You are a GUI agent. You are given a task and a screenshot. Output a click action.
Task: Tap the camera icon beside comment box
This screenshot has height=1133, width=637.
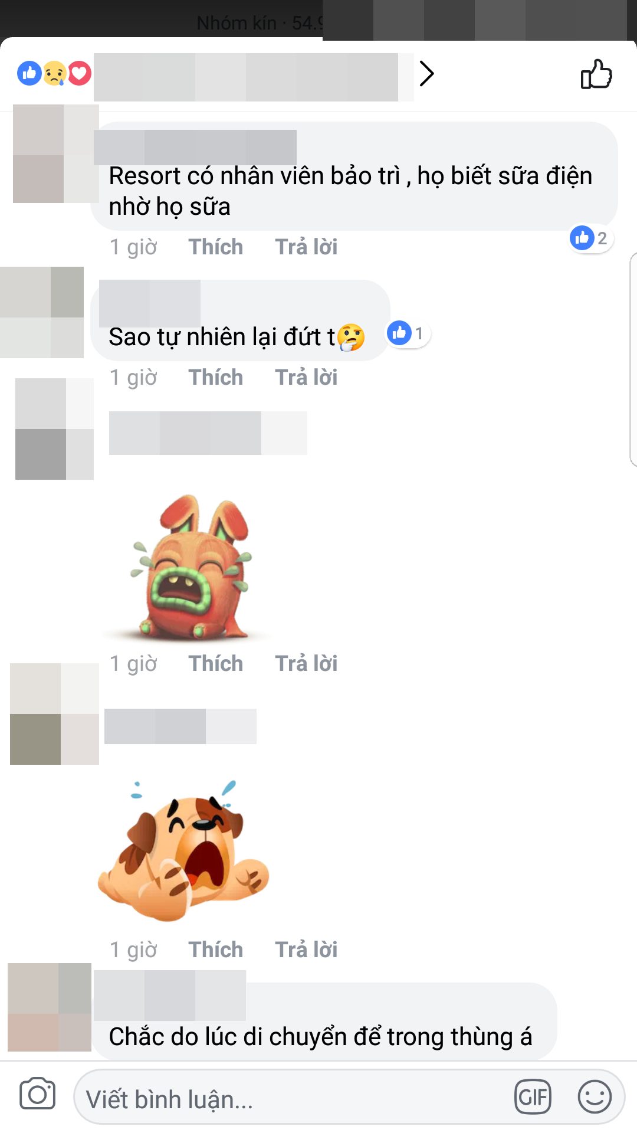pos(37,1095)
